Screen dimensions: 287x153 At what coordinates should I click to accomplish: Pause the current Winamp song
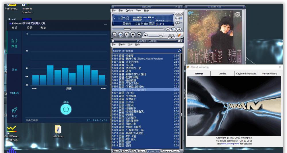tap(127, 34)
